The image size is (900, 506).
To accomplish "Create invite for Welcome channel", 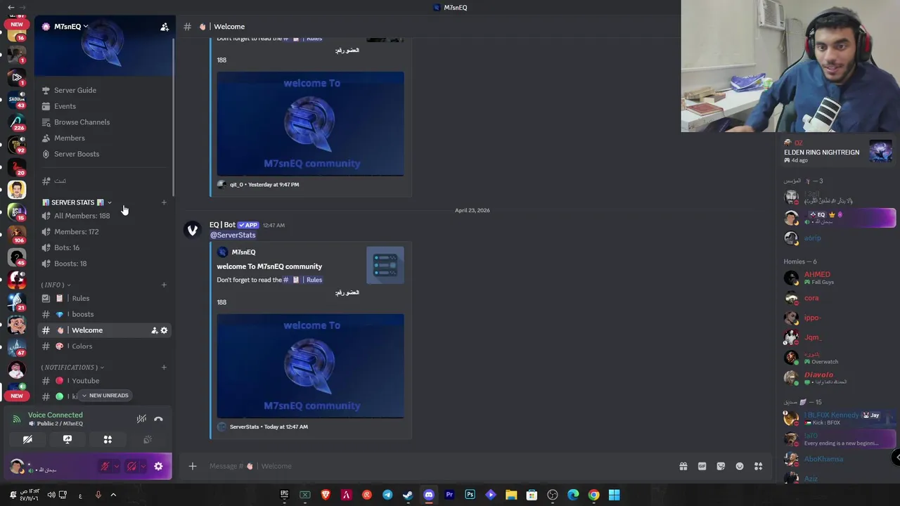I will coord(154,330).
